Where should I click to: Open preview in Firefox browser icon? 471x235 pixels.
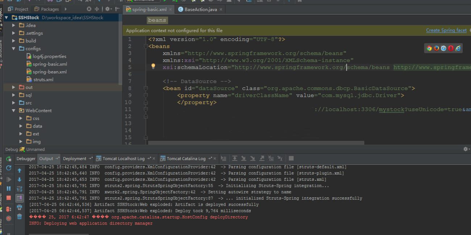coord(437,48)
